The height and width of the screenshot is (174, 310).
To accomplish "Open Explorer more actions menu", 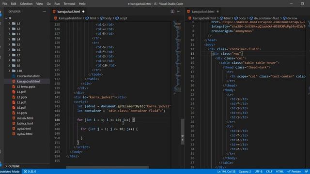I will click(x=44, y=12).
